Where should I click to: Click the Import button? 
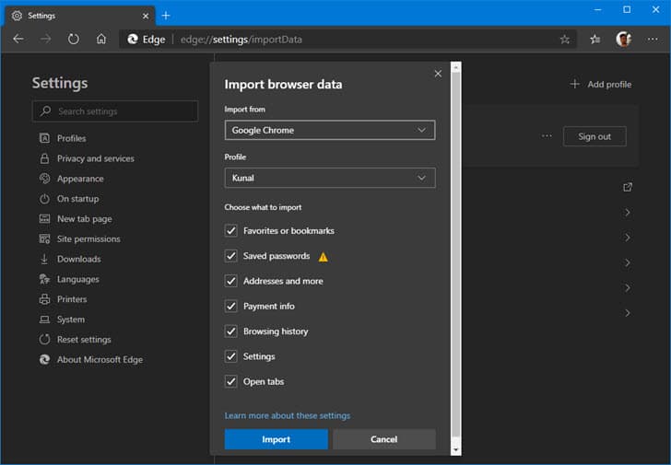pyautogui.click(x=276, y=439)
